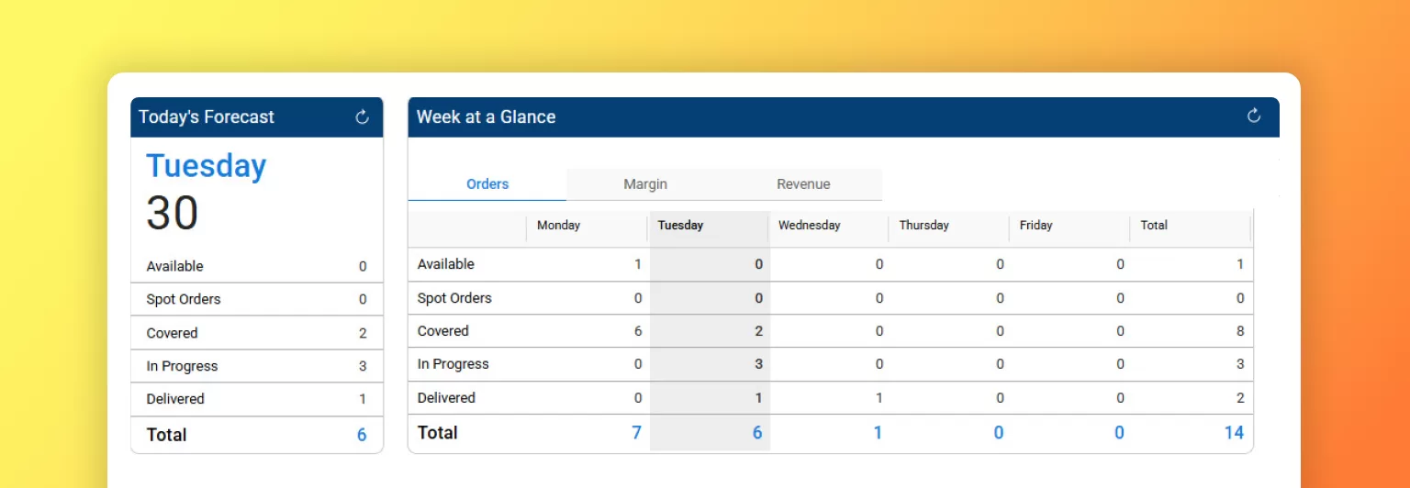The width and height of the screenshot is (1410, 488).
Task: Select Covered row label in Week at a Glance
Action: click(x=443, y=331)
